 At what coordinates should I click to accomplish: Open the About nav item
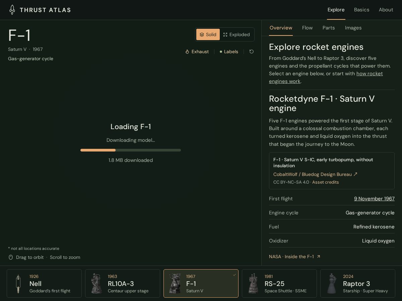point(386,10)
